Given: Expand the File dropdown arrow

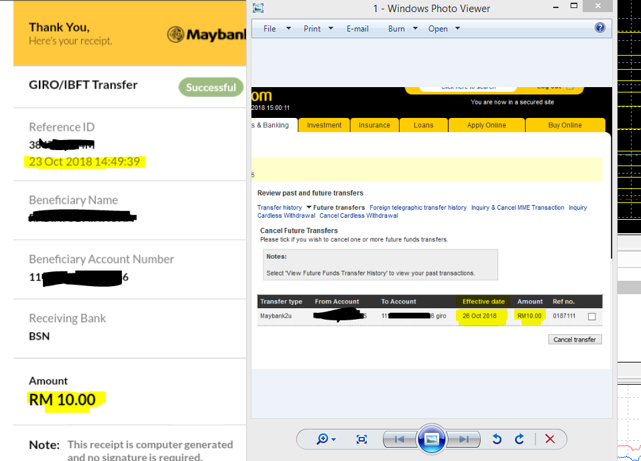Looking at the screenshot, I should click(288, 28).
